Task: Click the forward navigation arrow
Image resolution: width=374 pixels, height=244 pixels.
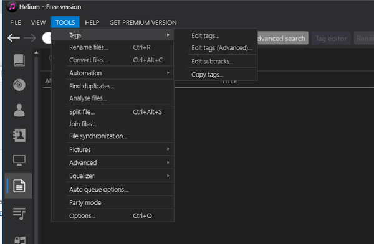Action: pyautogui.click(x=30, y=38)
